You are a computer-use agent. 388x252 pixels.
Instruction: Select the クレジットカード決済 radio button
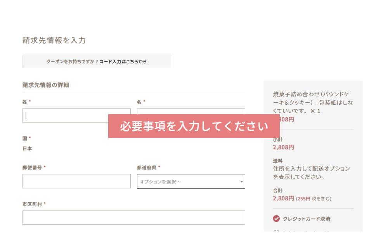(x=276, y=219)
